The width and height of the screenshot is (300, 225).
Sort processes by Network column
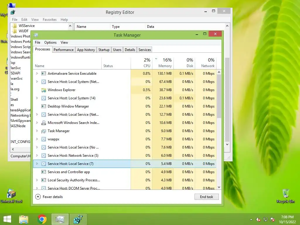tap(206, 63)
